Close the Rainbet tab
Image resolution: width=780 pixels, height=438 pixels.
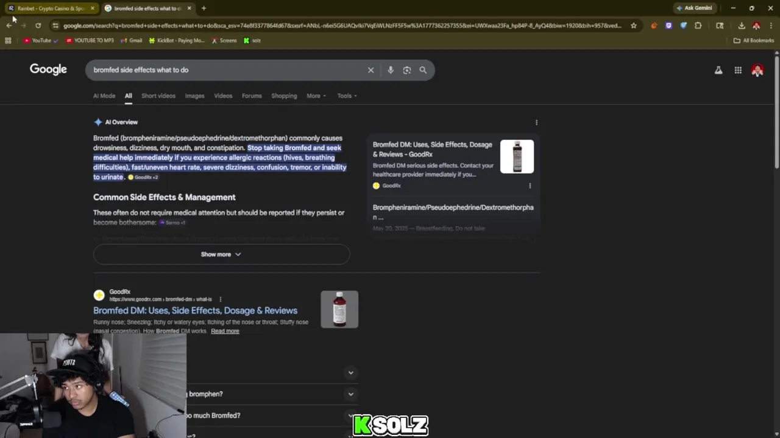coord(93,9)
